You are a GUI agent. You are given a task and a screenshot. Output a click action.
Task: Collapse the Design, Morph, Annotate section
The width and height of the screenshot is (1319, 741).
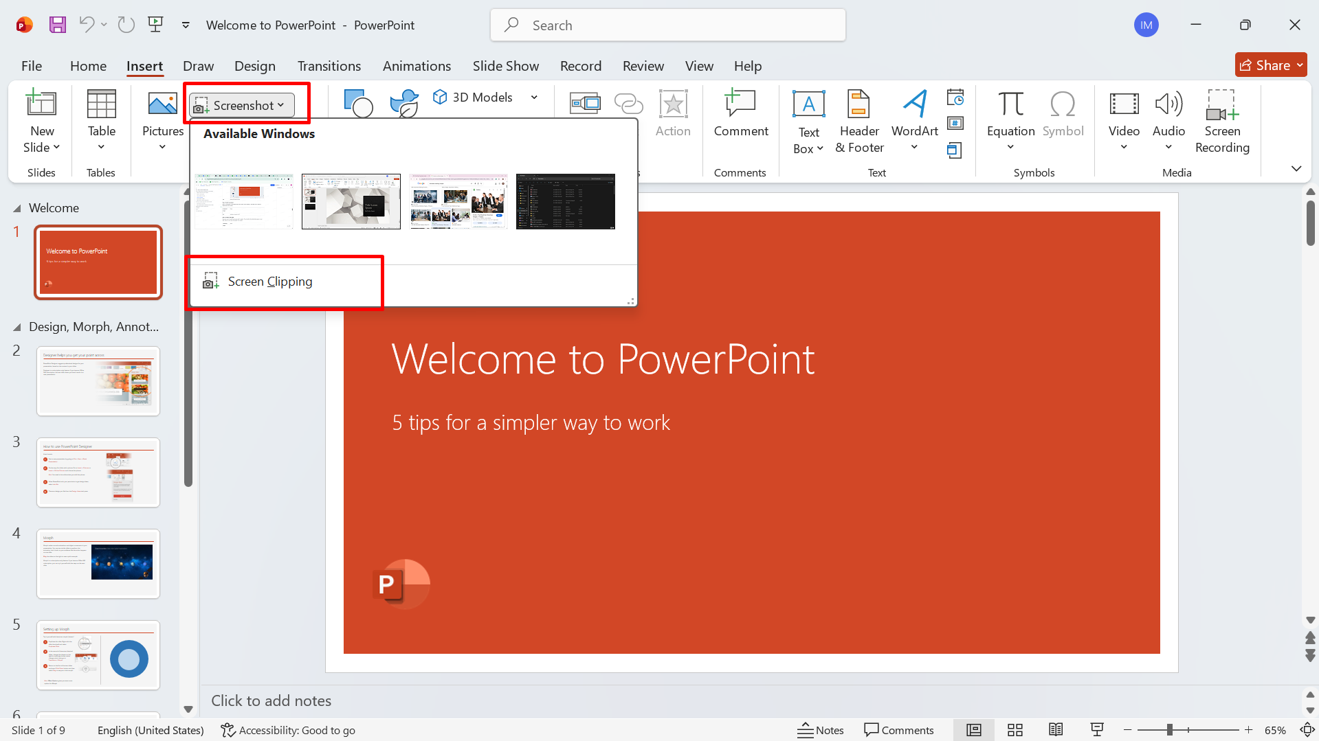click(17, 327)
